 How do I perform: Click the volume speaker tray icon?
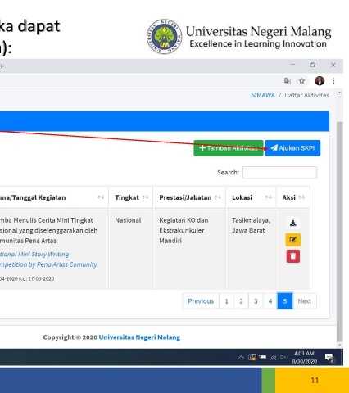click(283, 357)
